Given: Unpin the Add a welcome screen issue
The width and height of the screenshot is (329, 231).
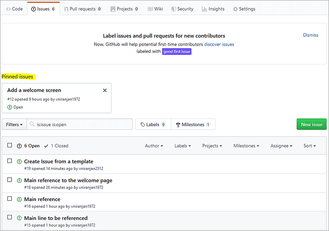Looking at the screenshot, I should click(x=105, y=90).
